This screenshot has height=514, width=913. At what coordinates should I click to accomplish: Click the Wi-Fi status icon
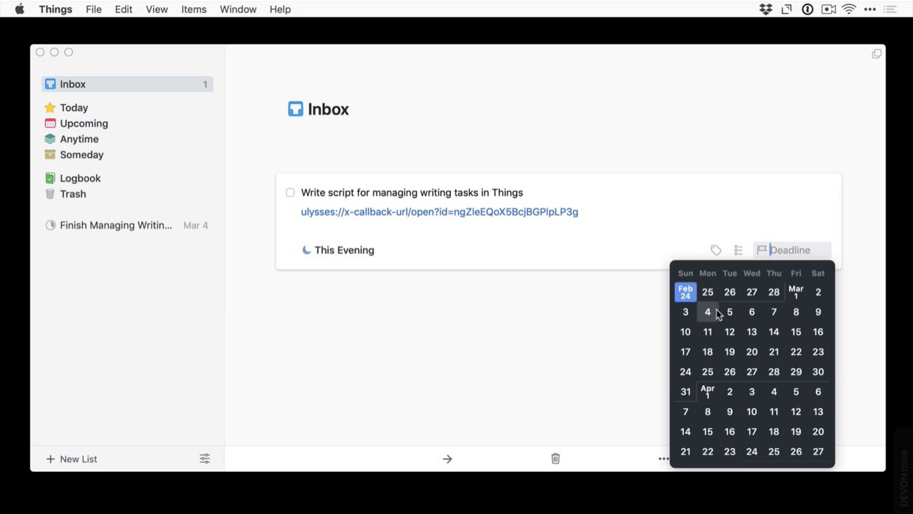(x=849, y=9)
